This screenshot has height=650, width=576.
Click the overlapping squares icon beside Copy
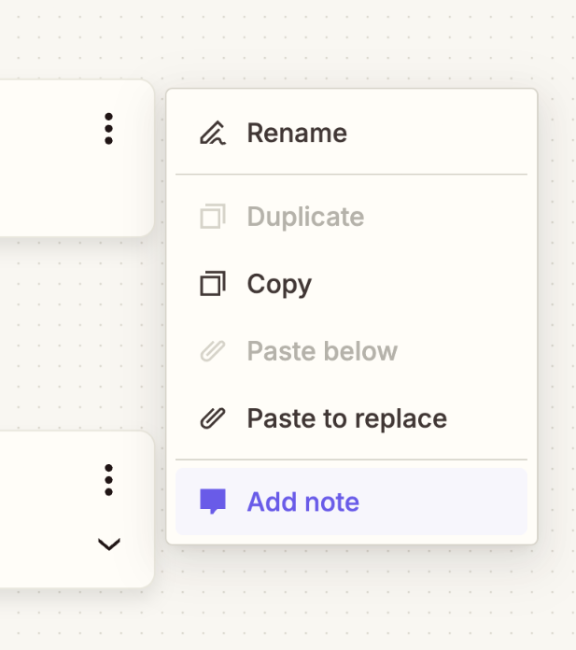[213, 284]
